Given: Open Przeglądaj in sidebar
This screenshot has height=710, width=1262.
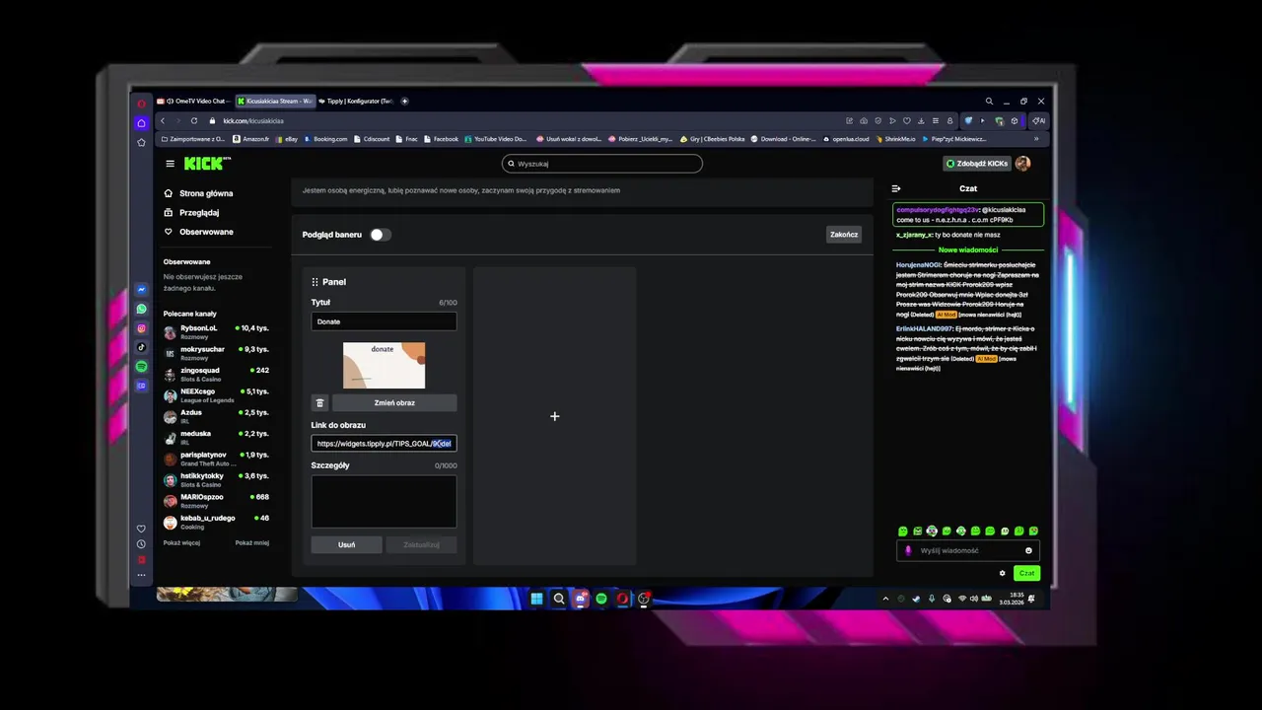Looking at the screenshot, I should [x=192, y=212].
